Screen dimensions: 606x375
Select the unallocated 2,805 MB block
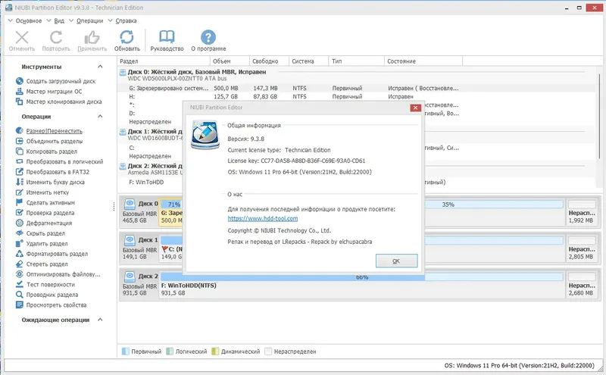[x=582, y=248]
